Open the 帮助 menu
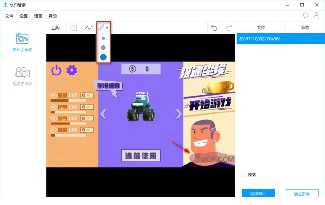The image size is (325, 205). (52, 16)
